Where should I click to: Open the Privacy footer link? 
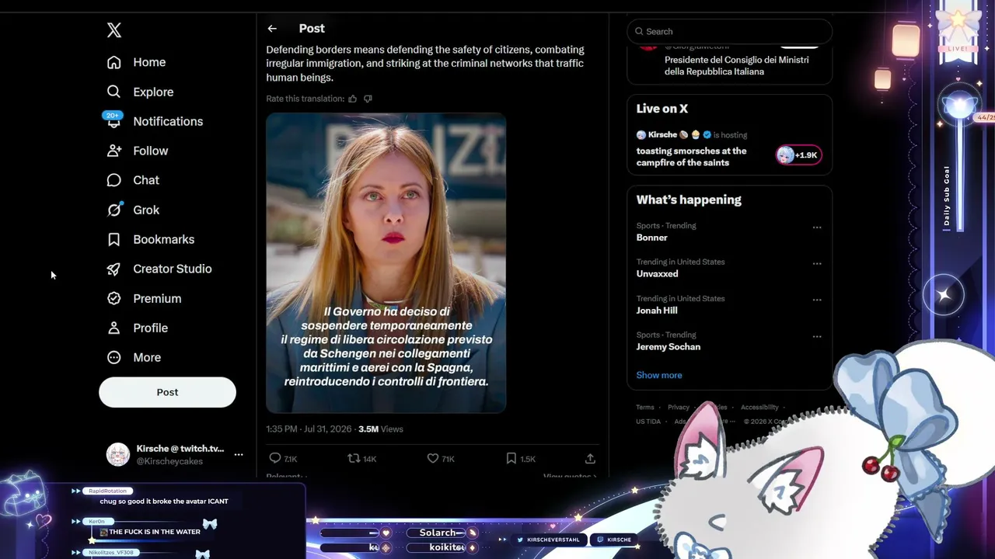[x=679, y=407]
